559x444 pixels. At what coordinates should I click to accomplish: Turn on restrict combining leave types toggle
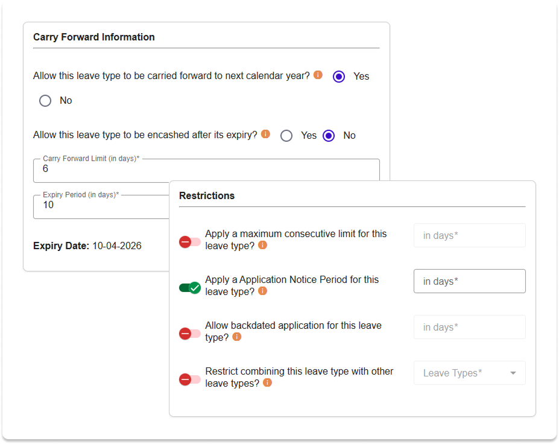190,379
